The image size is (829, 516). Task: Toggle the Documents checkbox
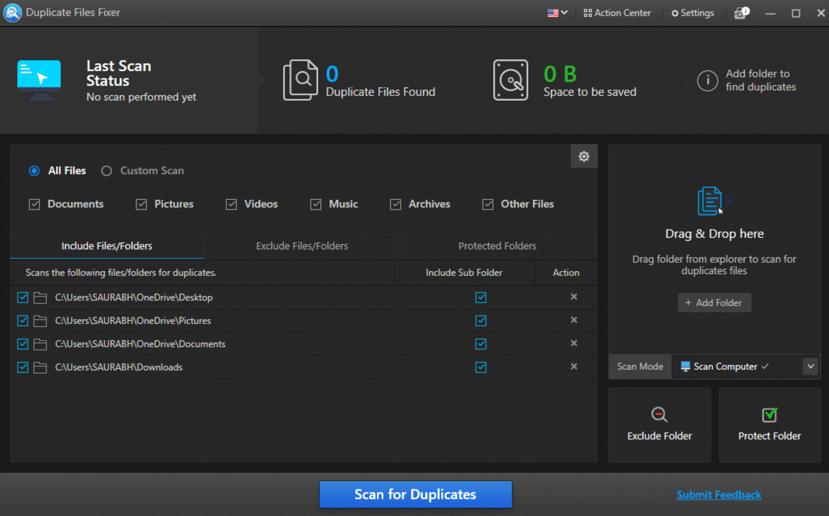tap(34, 204)
